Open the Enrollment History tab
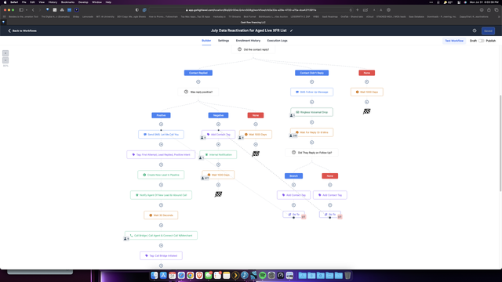The width and height of the screenshot is (502, 282). (x=248, y=41)
